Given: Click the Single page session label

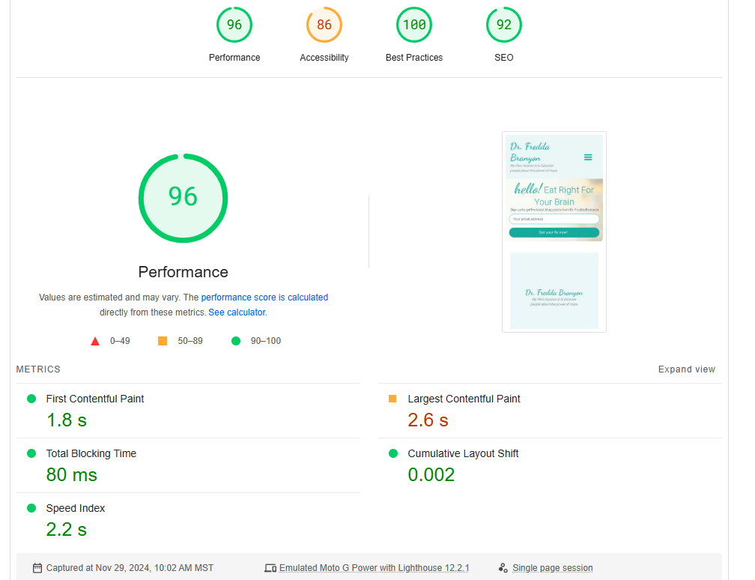Looking at the screenshot, I should (x=552, y=568).
